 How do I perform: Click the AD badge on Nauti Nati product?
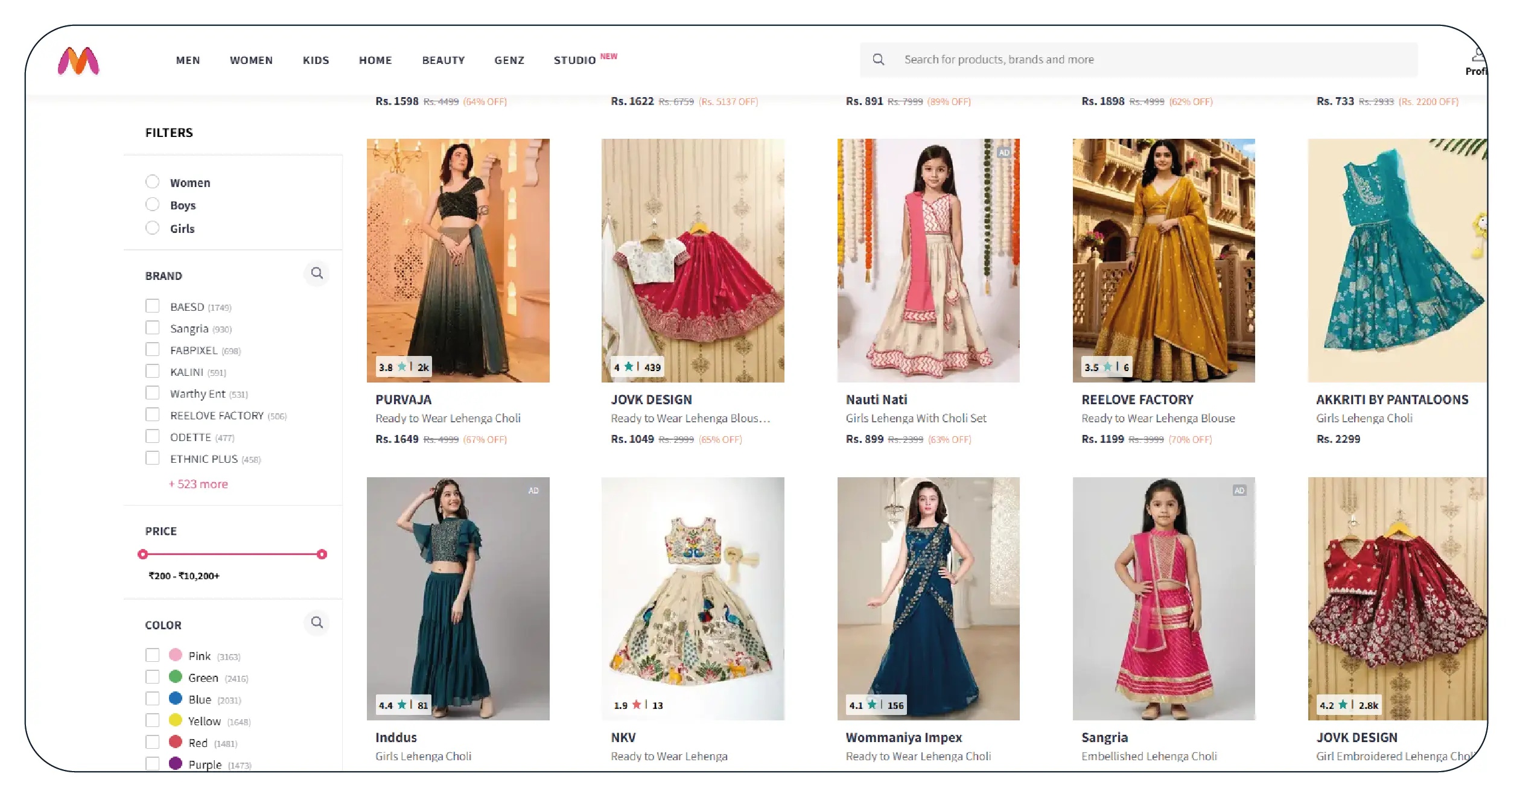tap(1004, 153)
